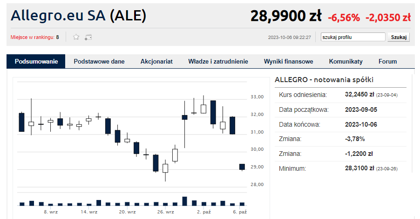Select the Komunikaty tab
This screenshot has height=219, width=420.
click(x=345, y=61)
